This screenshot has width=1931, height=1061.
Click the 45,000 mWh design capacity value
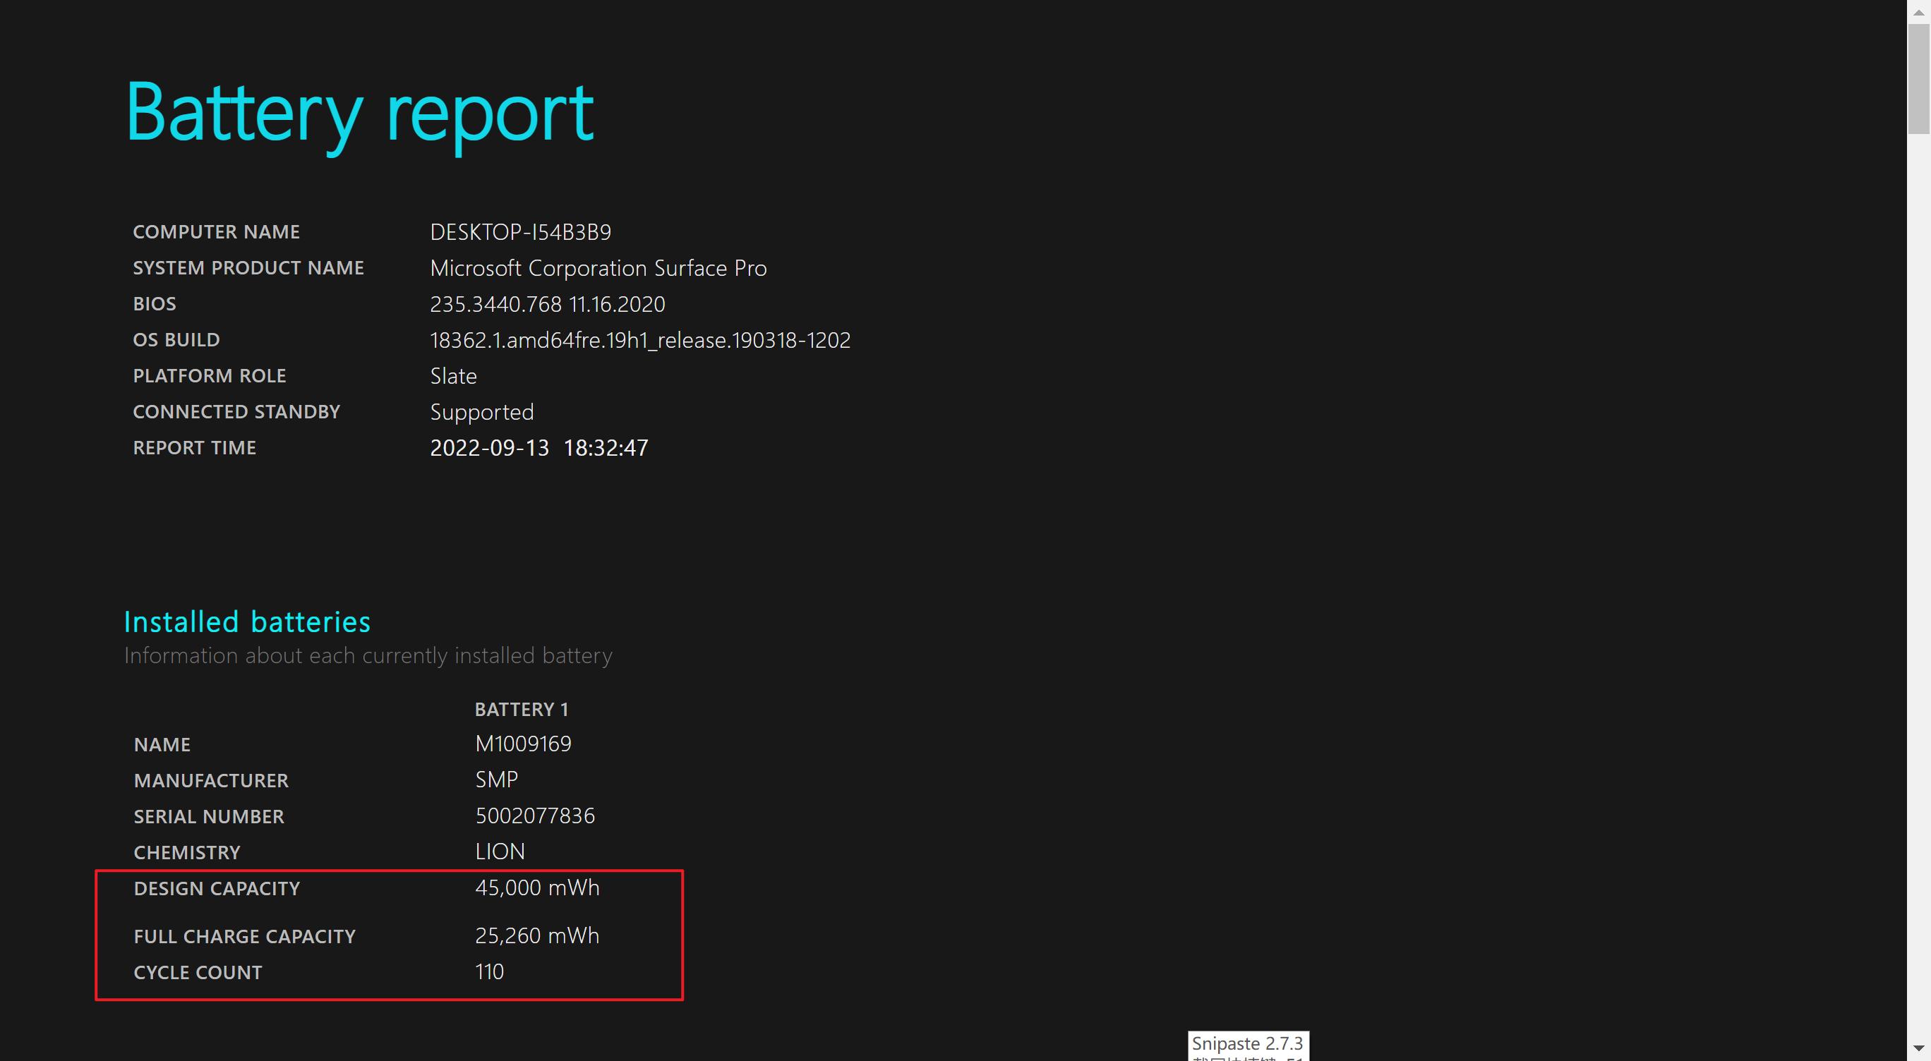pyautogui.click(x=536, y=888)
